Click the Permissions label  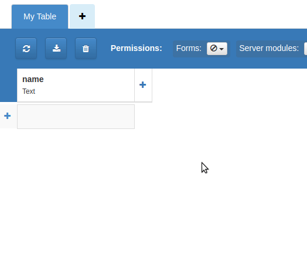pos(137,48)
